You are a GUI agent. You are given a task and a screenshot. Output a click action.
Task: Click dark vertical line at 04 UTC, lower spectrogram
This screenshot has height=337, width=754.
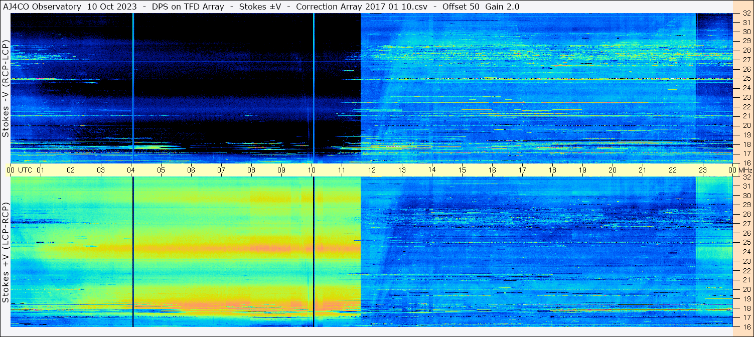[x=133, y=252]
